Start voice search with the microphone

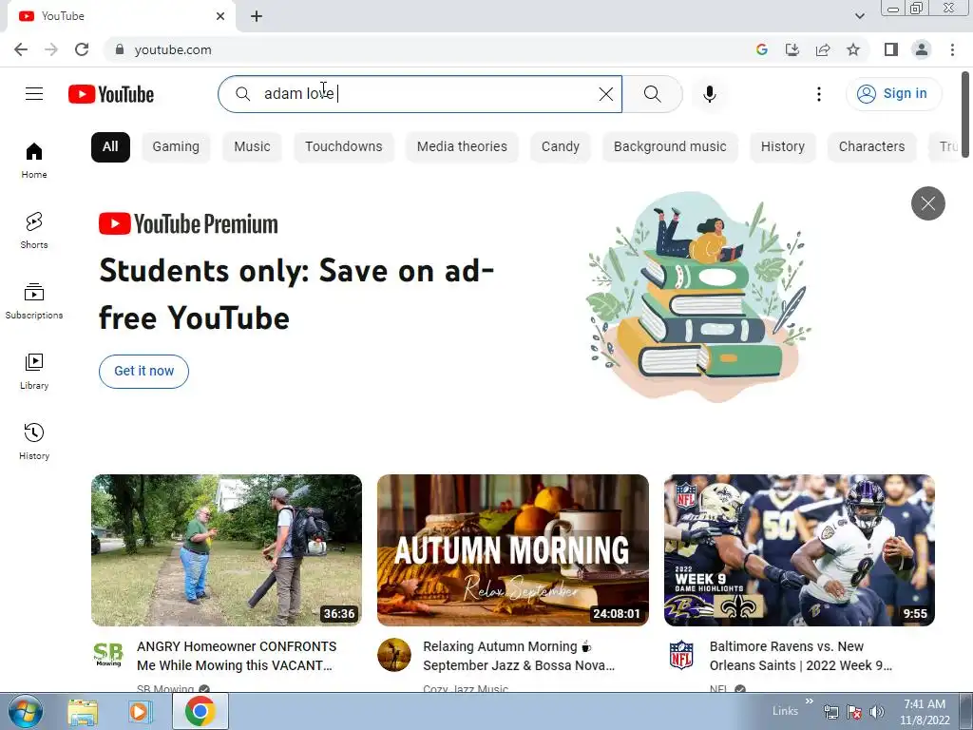coord(709,94)
